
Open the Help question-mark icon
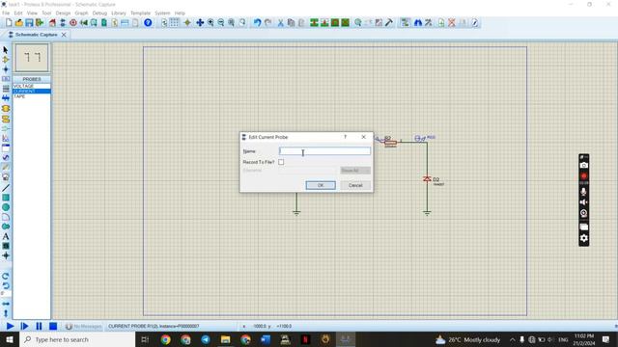coord(148,23)
